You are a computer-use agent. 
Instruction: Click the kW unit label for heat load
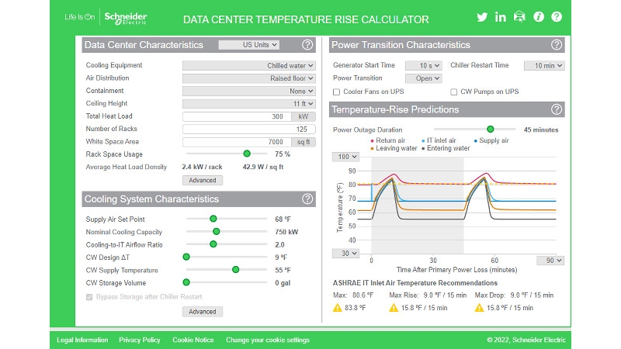(304, 116)
